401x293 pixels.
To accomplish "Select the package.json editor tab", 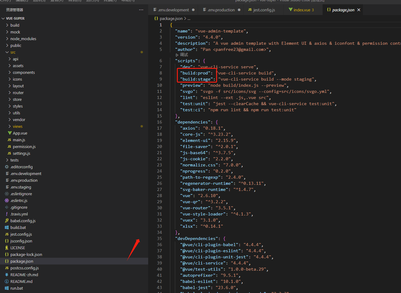I will [343, 10].
